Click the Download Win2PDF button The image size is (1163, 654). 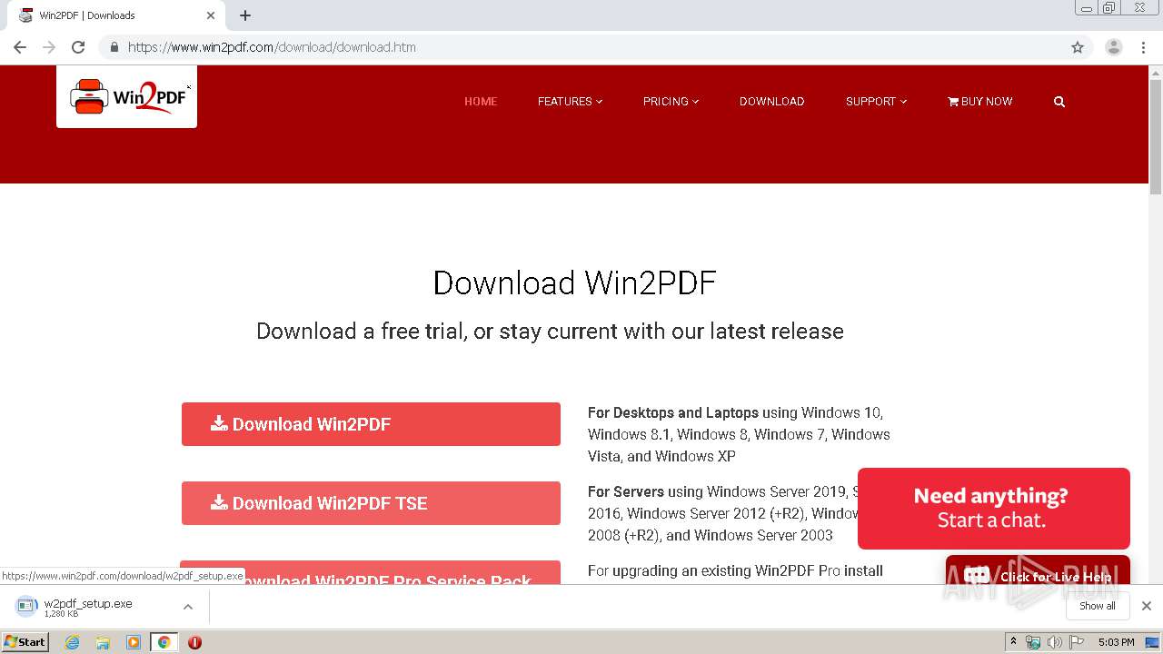pyautogui.click(x=371, y=424)
